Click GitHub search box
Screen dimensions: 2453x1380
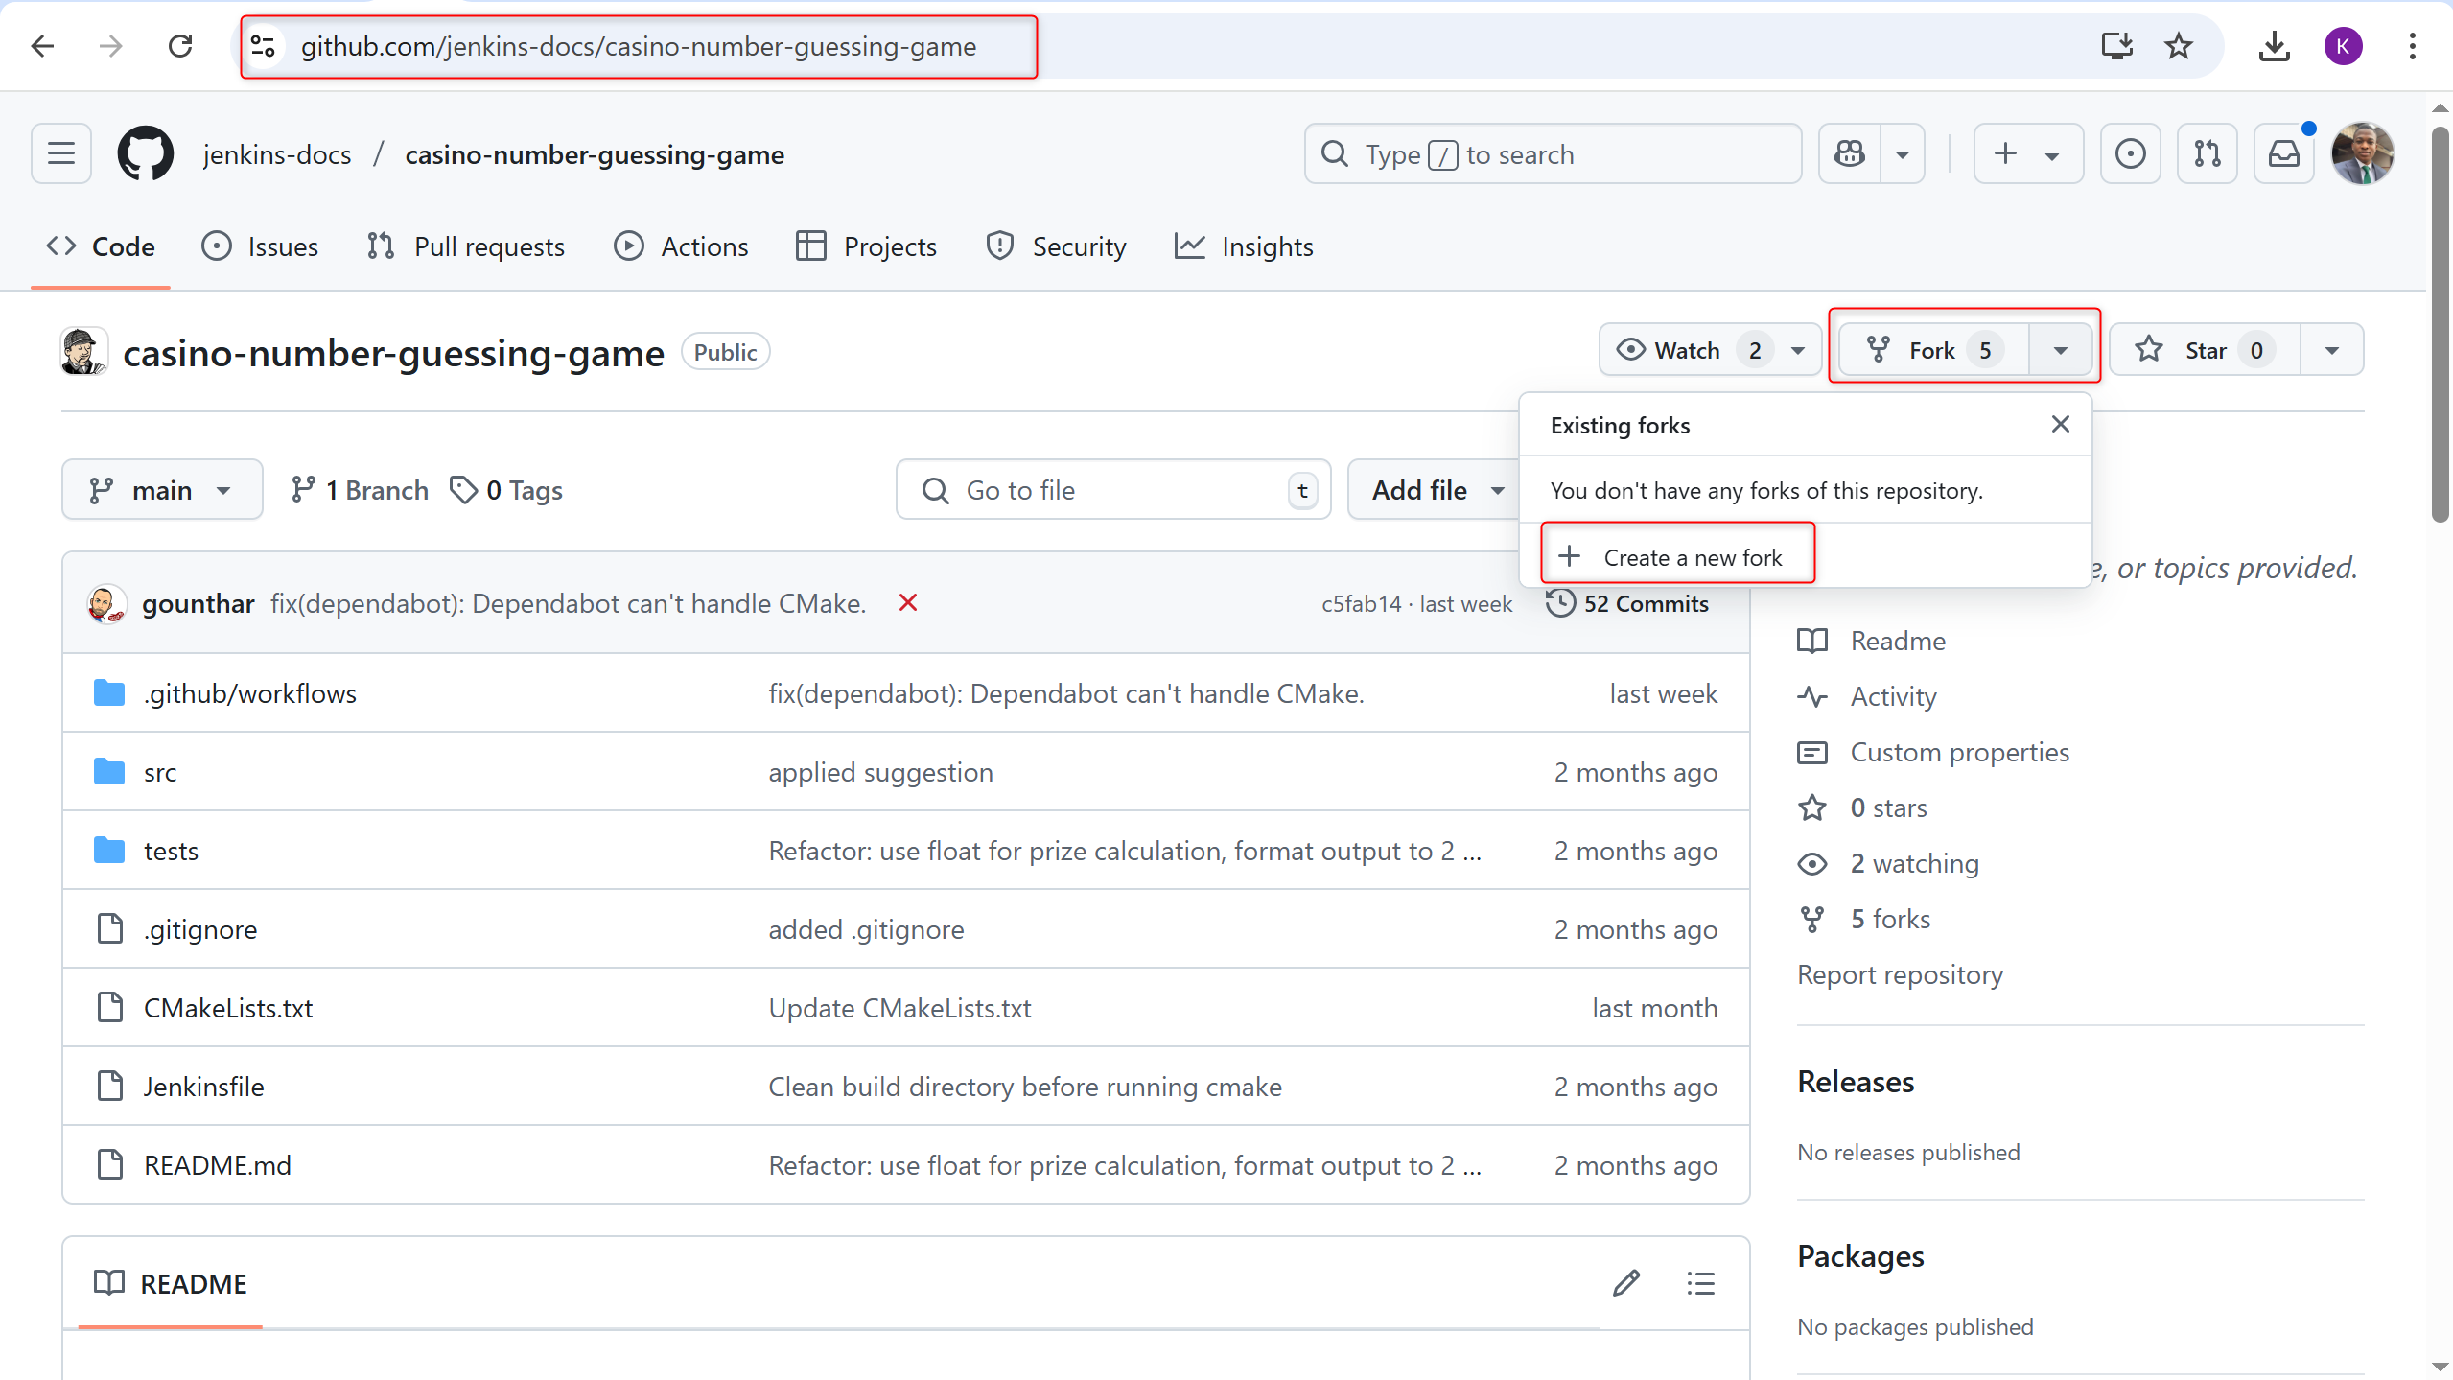pos(1553,153)
